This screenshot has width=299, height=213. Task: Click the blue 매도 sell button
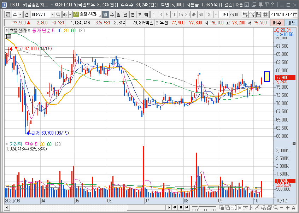[x=291, y=23]
